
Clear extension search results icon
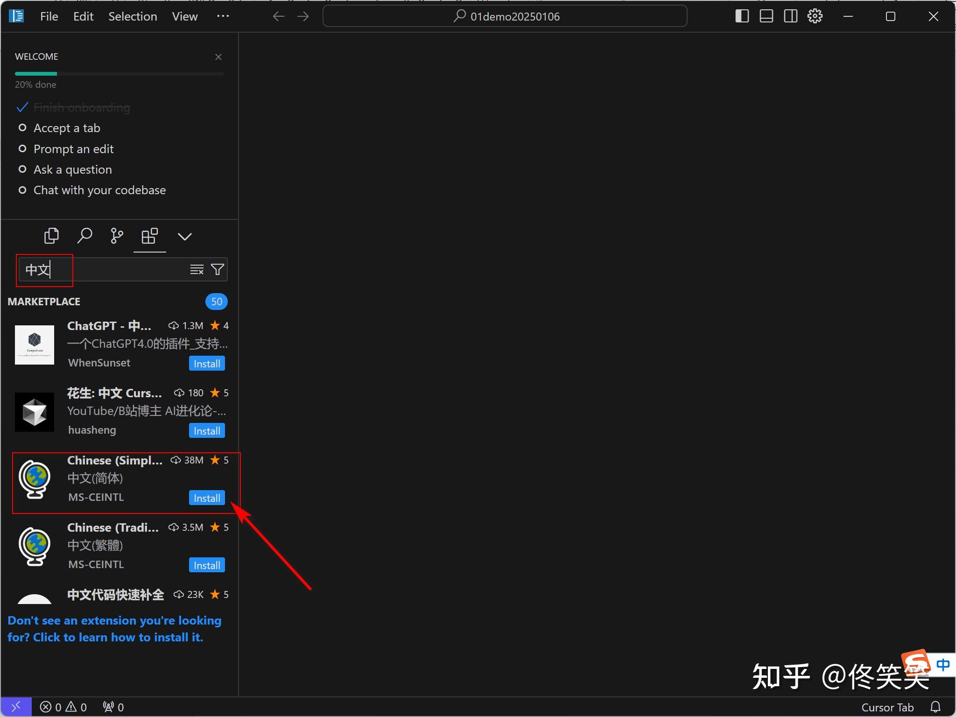coord(197,270)
